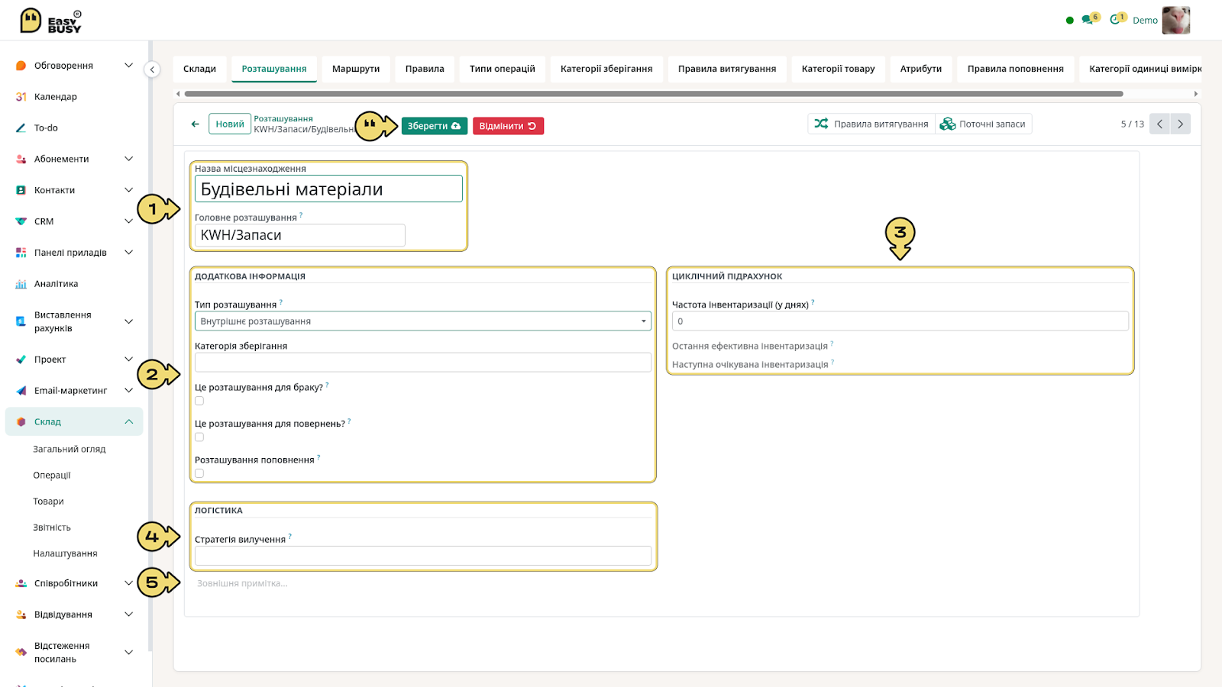Check the 'Це розташування для браку?' checkbox
This screenshot has width=1222, height=687.
tap(199, 401)
